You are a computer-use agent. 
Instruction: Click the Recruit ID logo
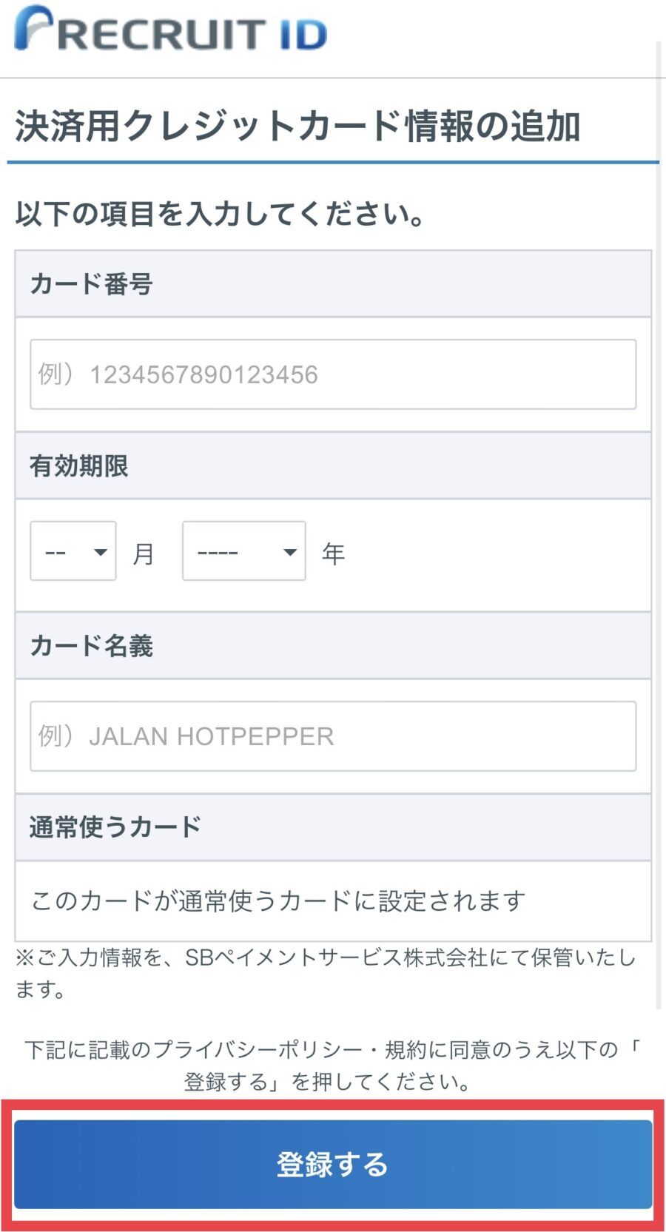(x=170, y=30)
